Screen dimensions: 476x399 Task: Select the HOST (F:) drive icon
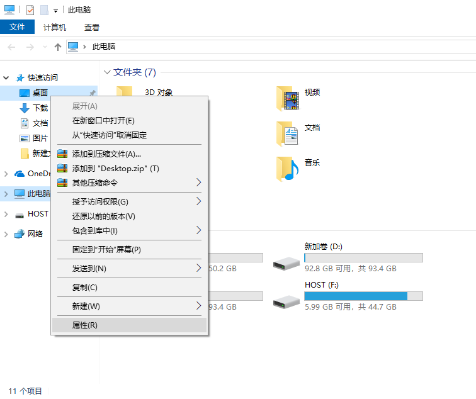point(286,302)
